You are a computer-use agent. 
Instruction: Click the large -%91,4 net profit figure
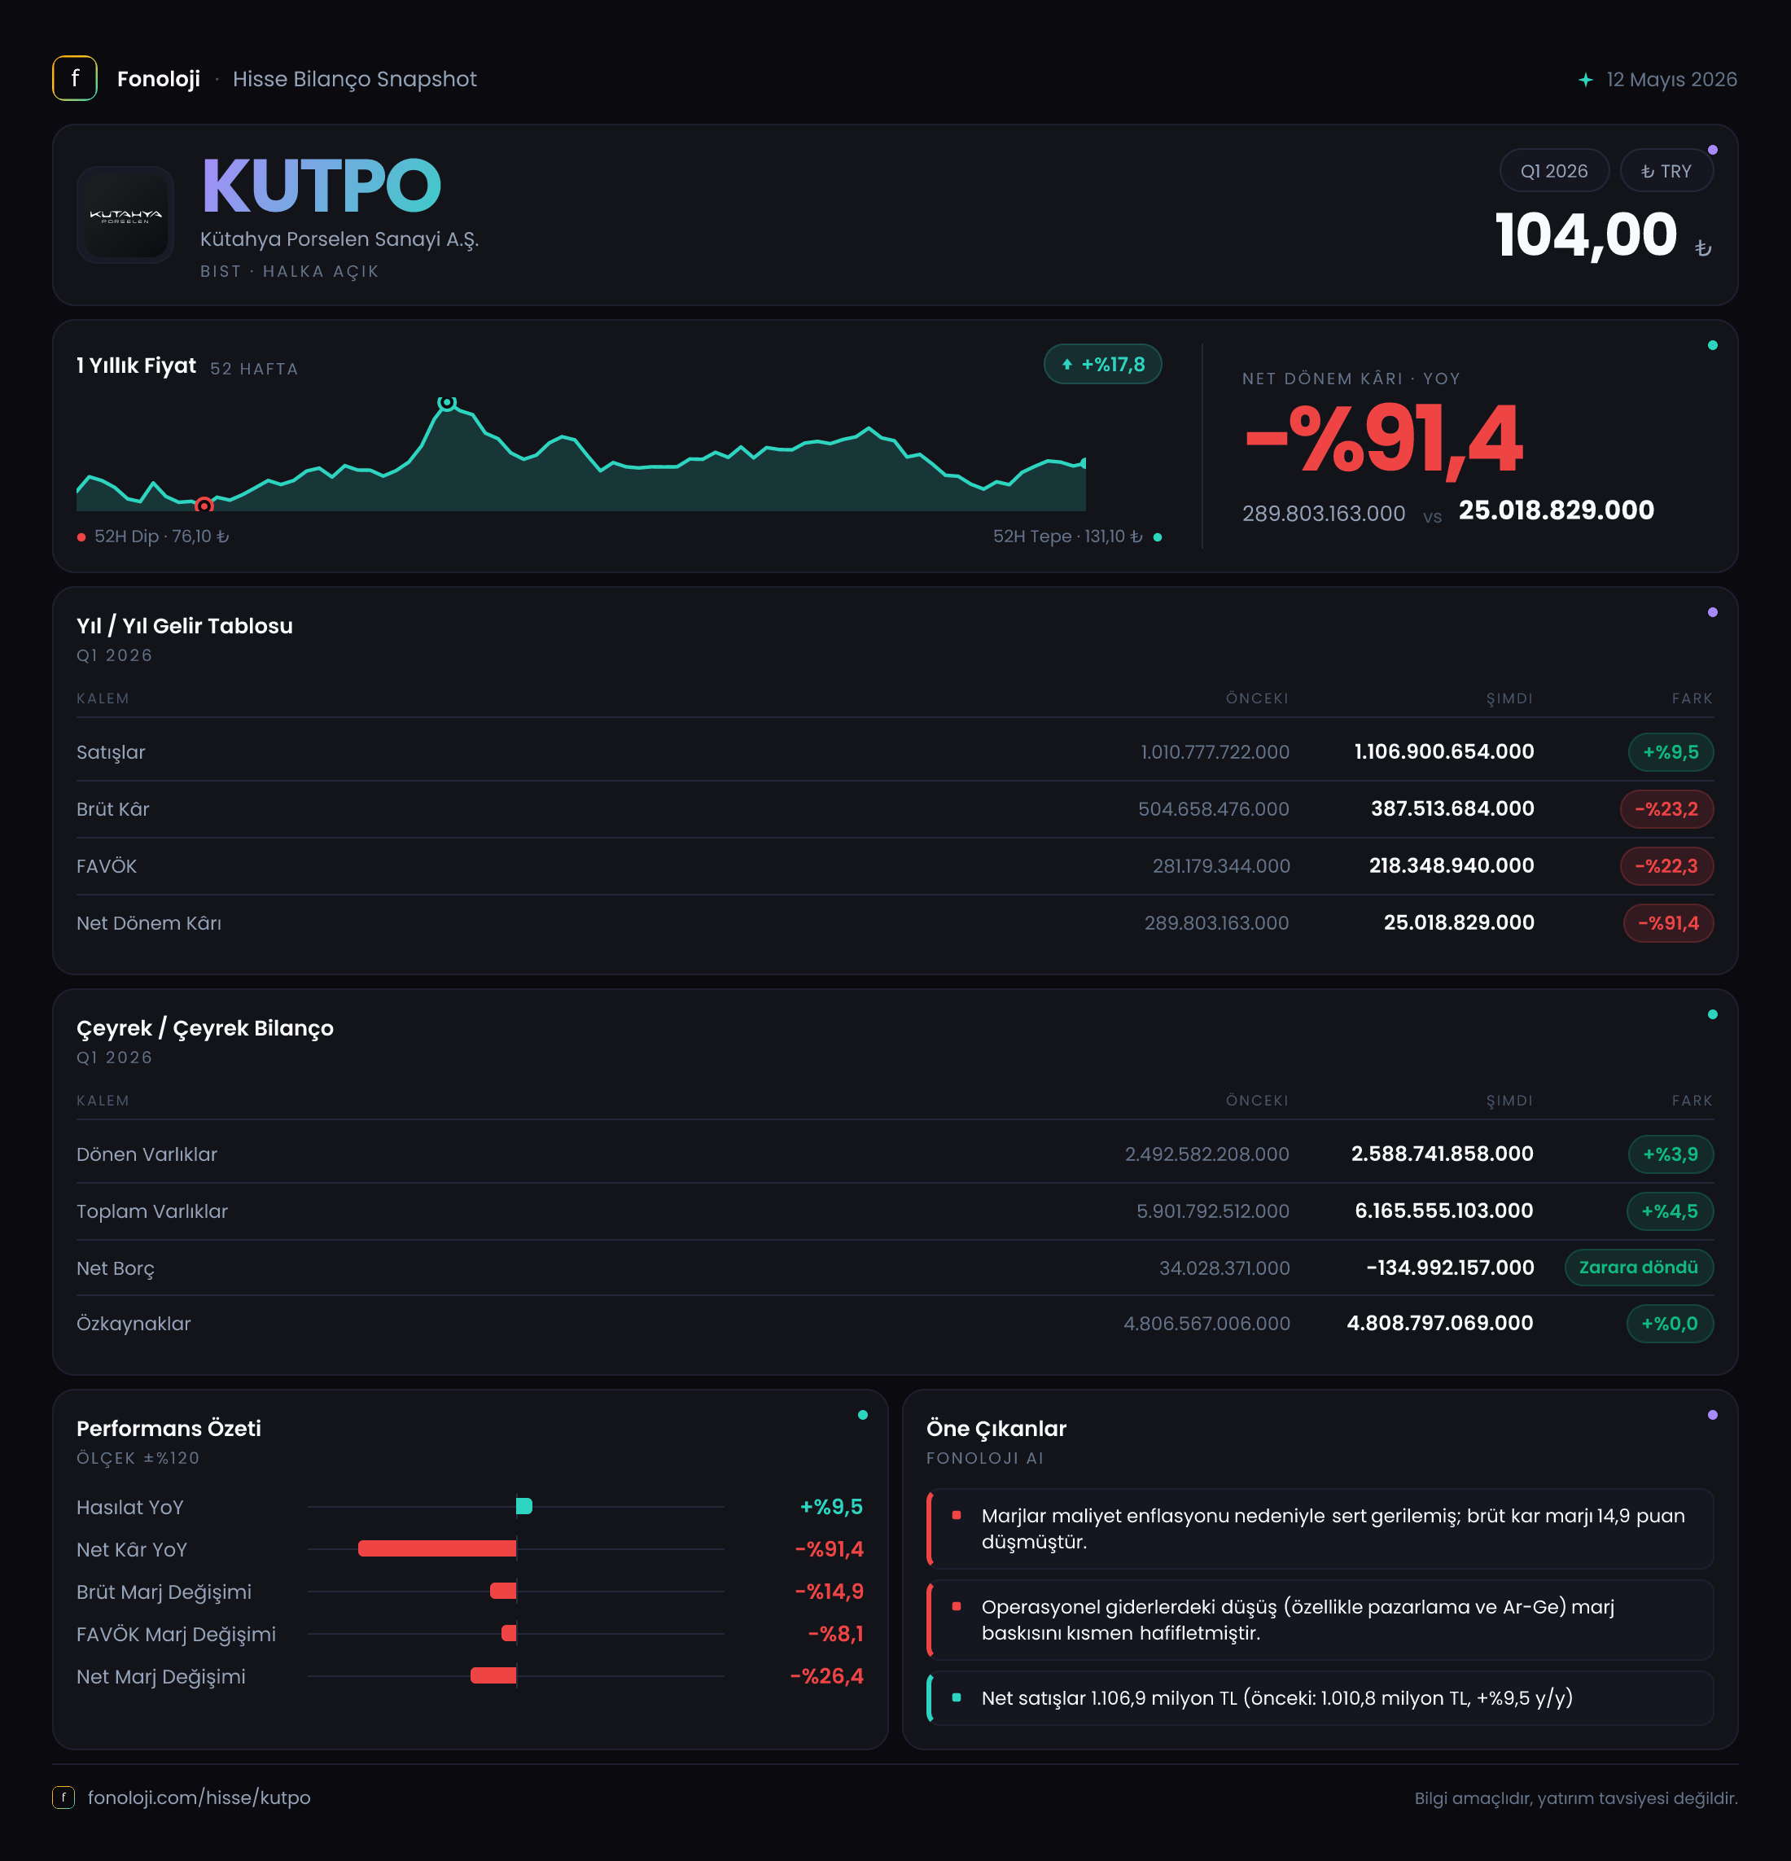[1382, 439]
